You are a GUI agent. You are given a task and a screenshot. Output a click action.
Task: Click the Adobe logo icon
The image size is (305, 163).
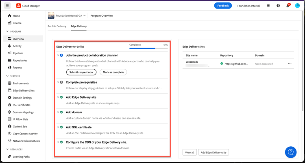tap(18, 6)
